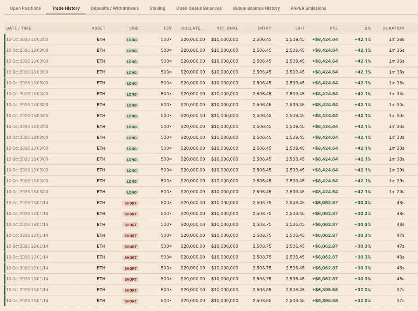Click the truncated COLLATE... column header

(192, 28)
